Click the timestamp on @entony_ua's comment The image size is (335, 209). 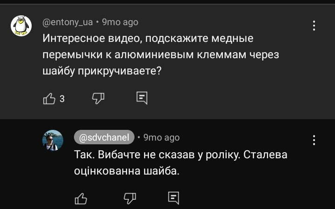(120, 22)
